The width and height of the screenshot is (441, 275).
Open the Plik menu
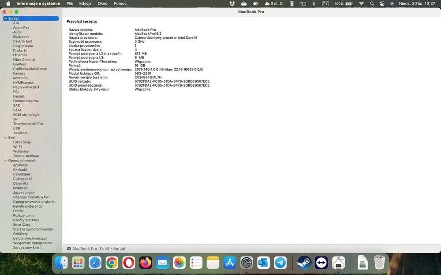click(70, 4)
